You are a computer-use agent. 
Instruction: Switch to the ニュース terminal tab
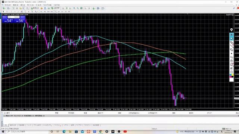coord(29,125)
